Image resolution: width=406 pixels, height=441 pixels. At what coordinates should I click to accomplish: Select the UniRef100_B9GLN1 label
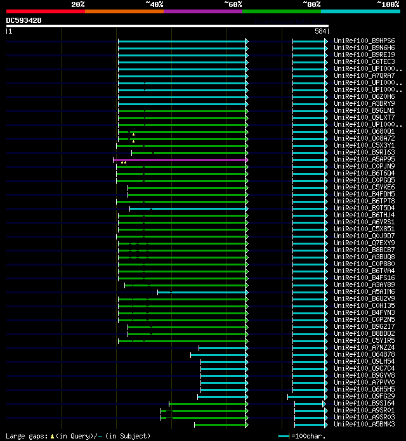(364, 110)
